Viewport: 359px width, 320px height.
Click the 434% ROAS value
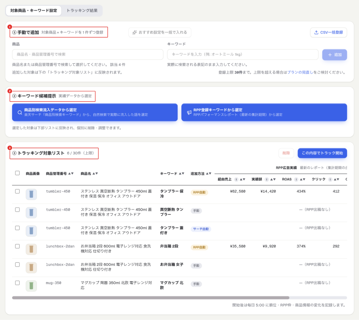[301, 191]
